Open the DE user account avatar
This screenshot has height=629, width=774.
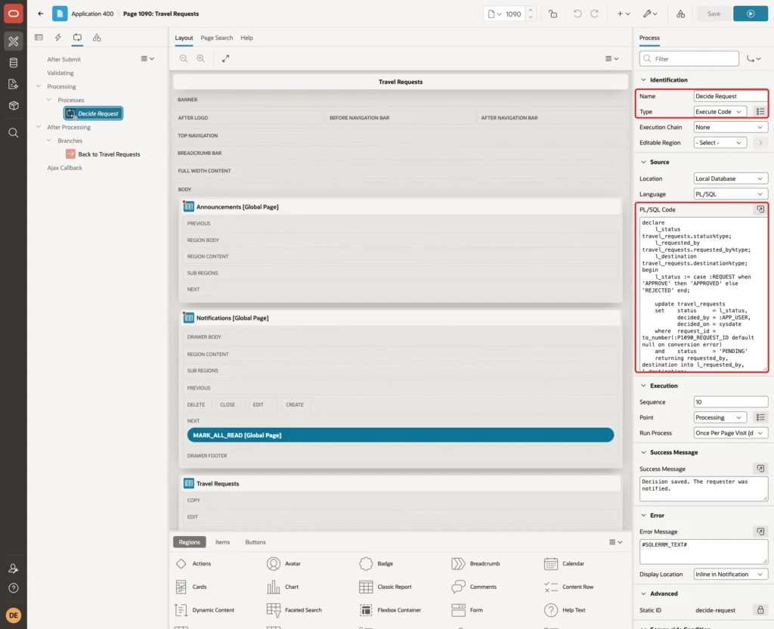pyautogui.click(x=14, y=615)
